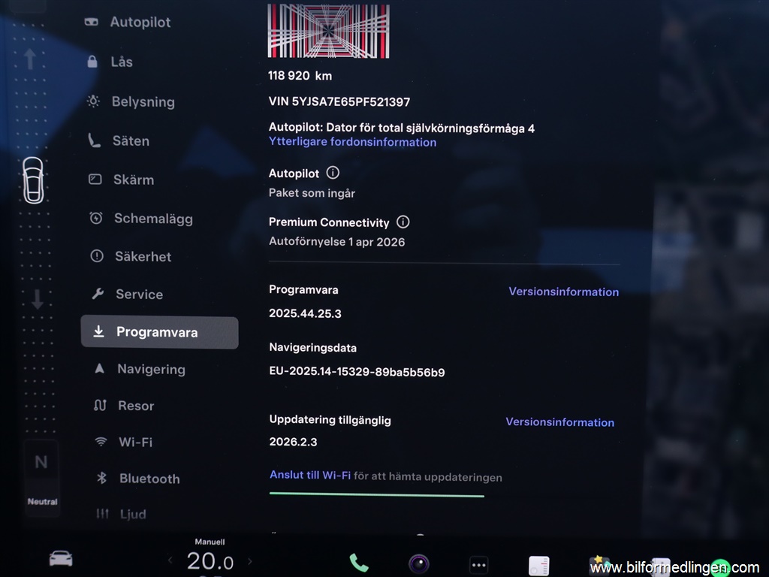769x577 pixels.
Task: Click the green update progress bar
Action: pos(376,494)
